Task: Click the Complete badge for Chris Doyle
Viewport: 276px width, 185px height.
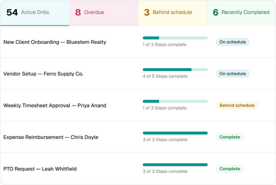Action: coord(230,137)
